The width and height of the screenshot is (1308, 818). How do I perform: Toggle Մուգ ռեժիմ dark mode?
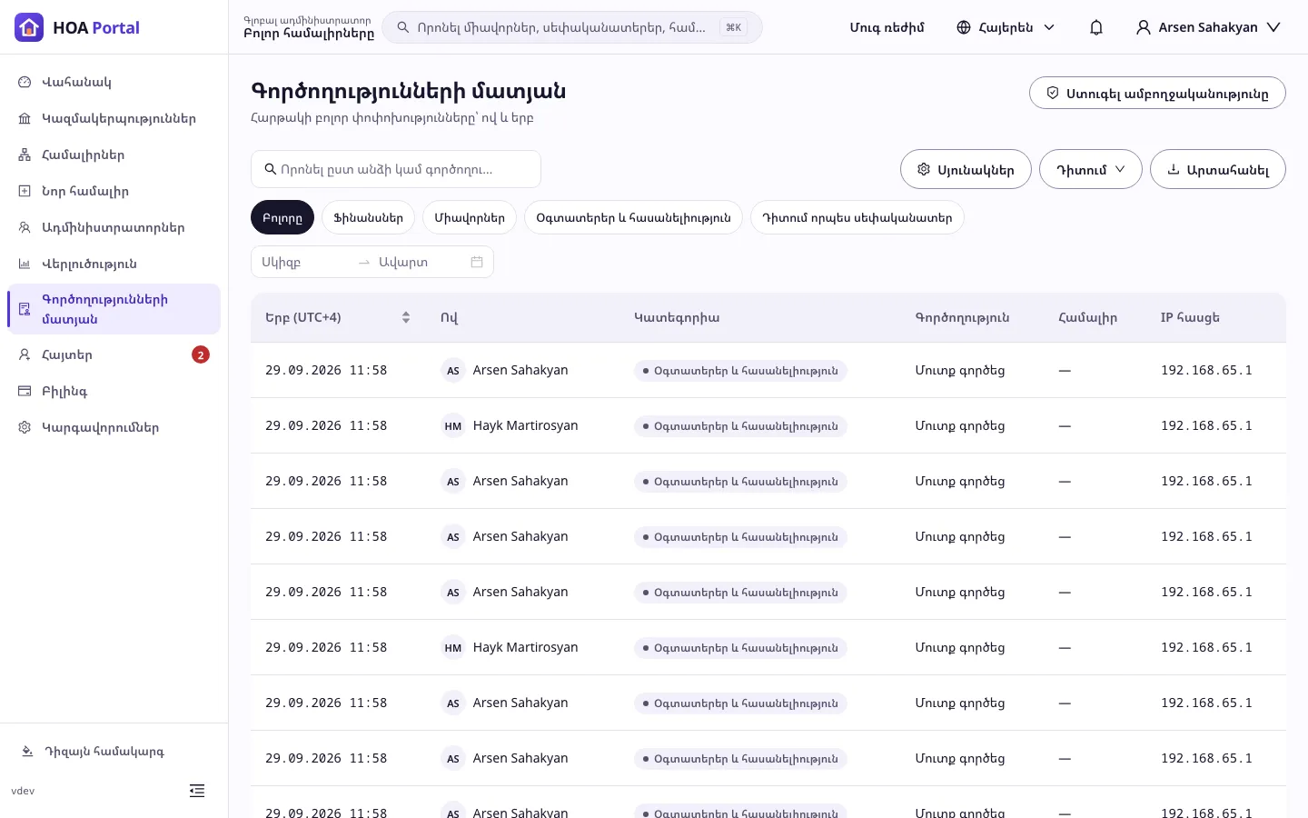point(887,27)
